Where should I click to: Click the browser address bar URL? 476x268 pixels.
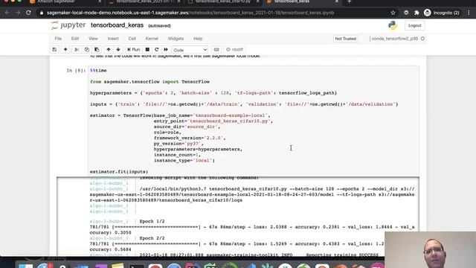click(190, 13)
